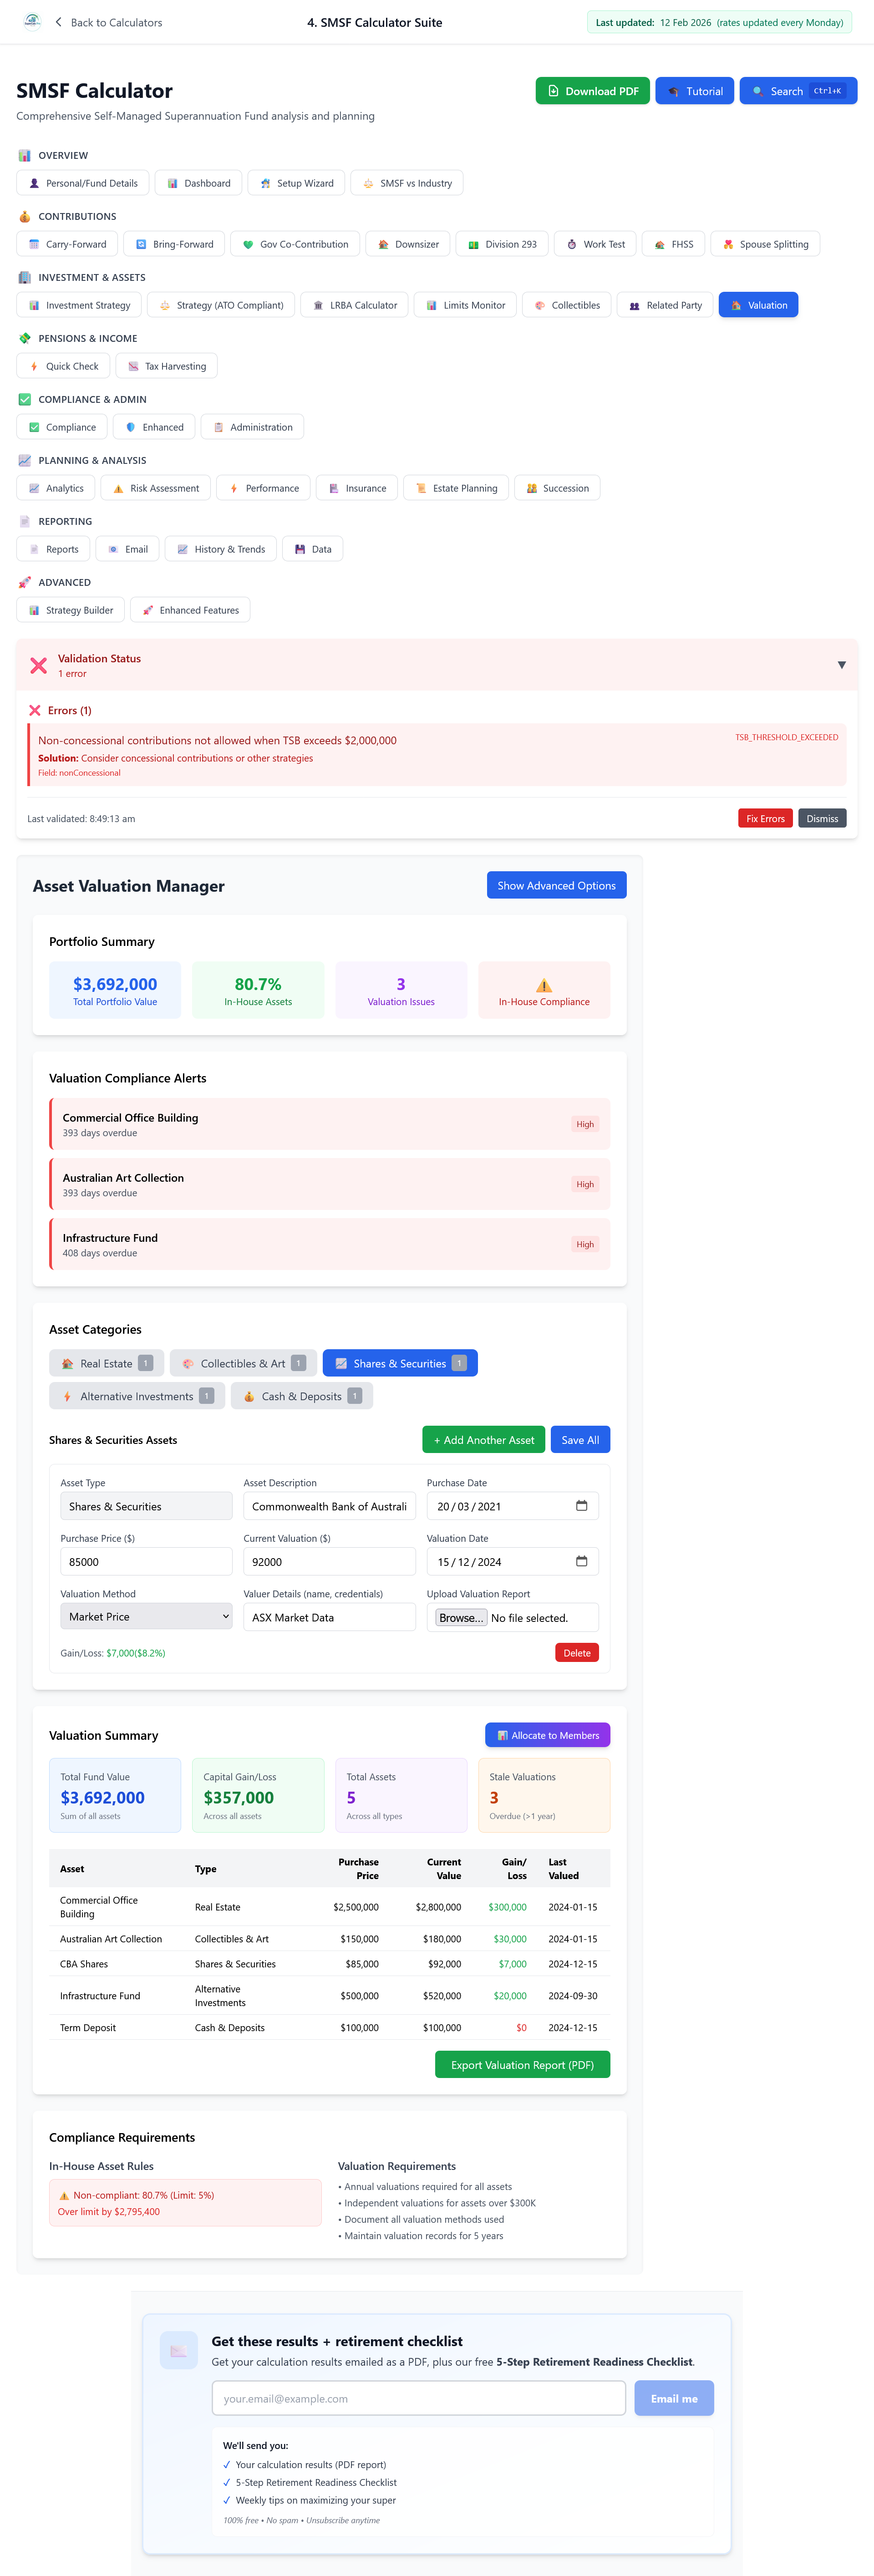Screen dimensions: 874x2576
Task: Click red X icon in Validation Status
Action: tap(39, 665)
